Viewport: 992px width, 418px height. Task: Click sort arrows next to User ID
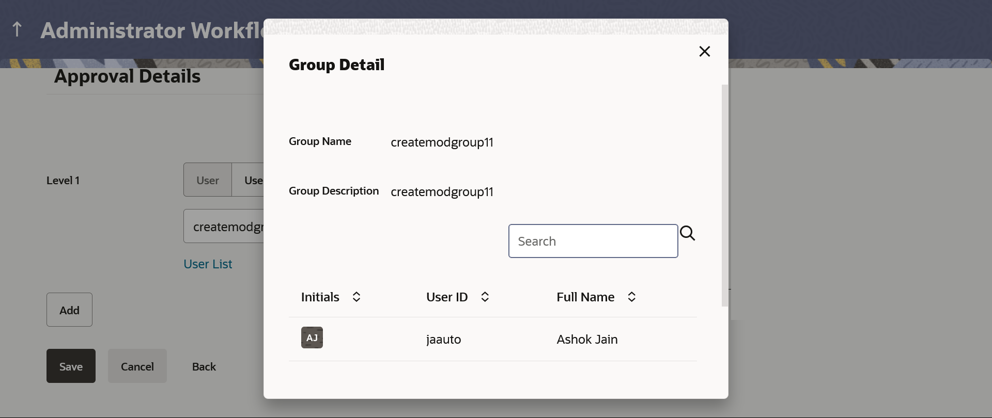(485, 297)
